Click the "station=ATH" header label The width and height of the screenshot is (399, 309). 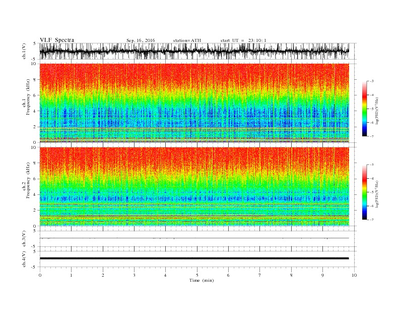187,40
